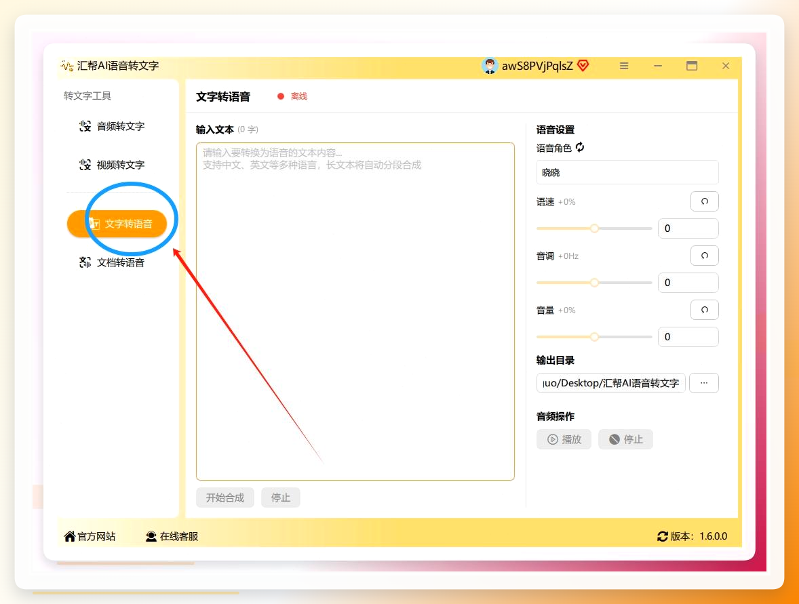This screenshot has height=604, width=799.
Task: Adjust the 音量 slider handle
Action: tap(594, 337)
